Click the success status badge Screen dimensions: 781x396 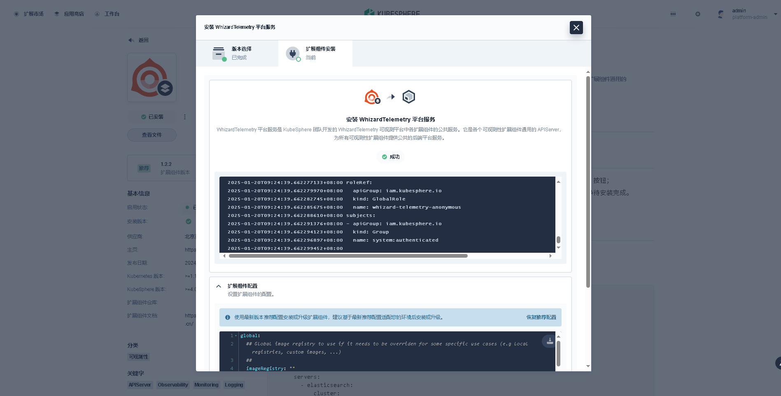point(390,157)
